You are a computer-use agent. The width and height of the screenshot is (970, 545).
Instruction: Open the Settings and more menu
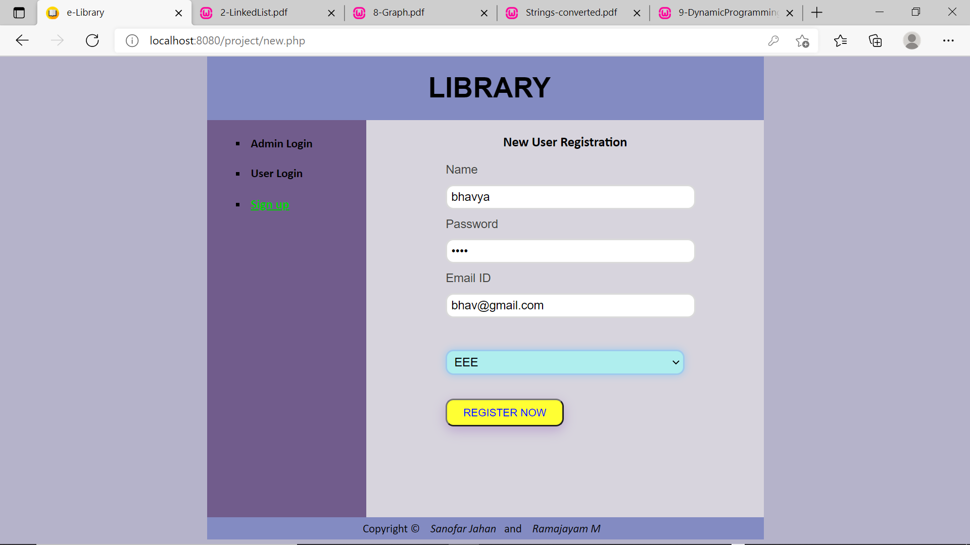pyautogui.click(x=949, y=40)
